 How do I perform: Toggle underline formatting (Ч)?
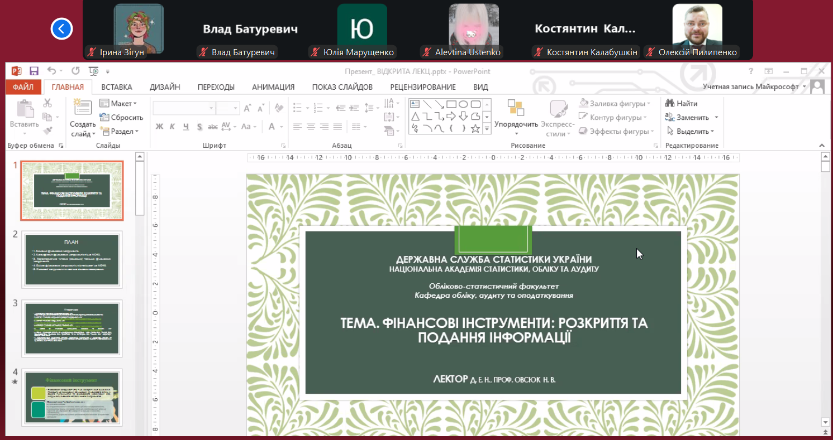tap(185, 127)
